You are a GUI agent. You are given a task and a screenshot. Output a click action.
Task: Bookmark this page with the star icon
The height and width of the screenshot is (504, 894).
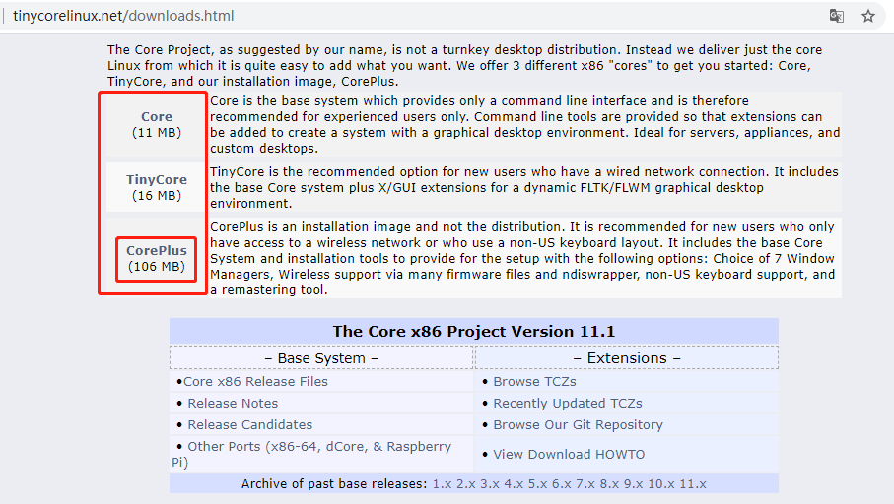click(867, 16)
